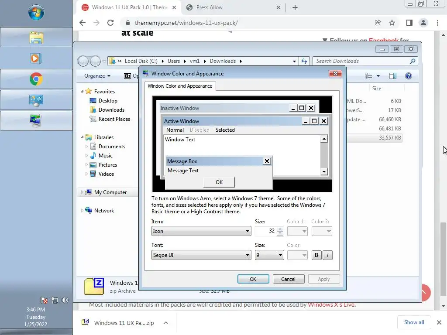447x335 pixels.
Task: Open the volume speaker tray icon
Action: point(65,300)
